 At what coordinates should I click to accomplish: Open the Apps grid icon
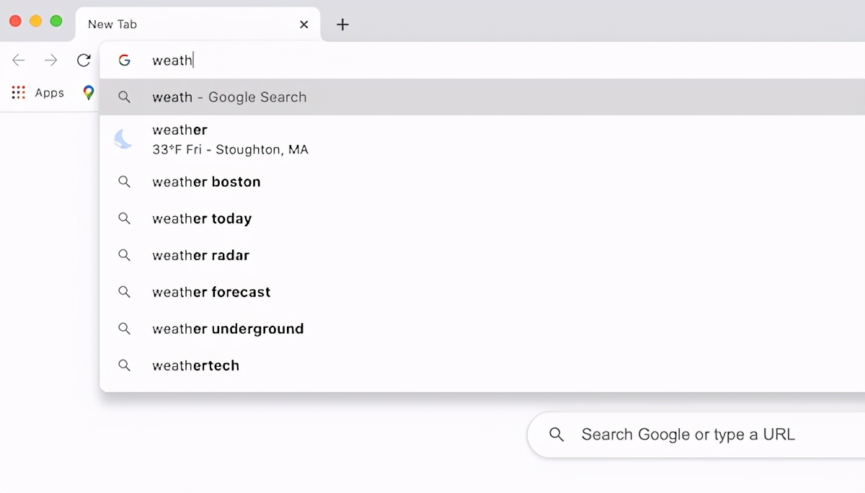[x=19, y=92]
